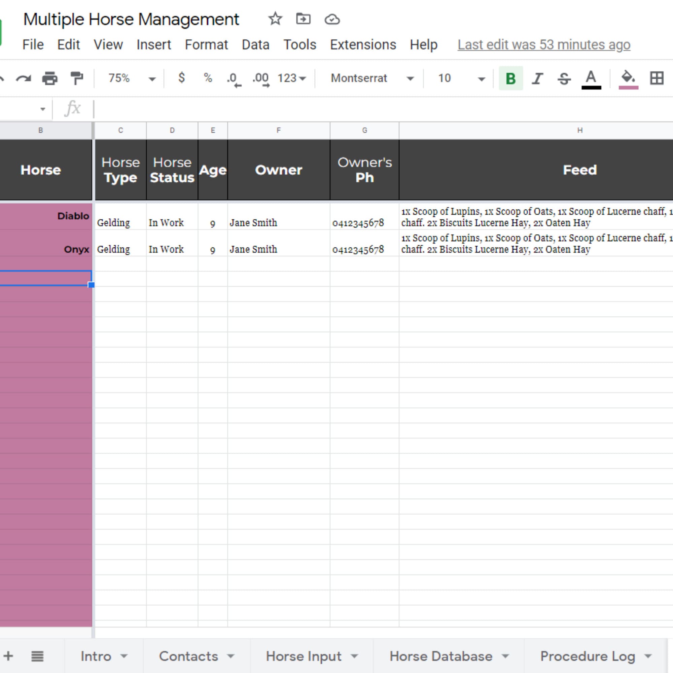Screen dimensions: 673x673
Task: Open the Format menu
Action: pos(206,45)
